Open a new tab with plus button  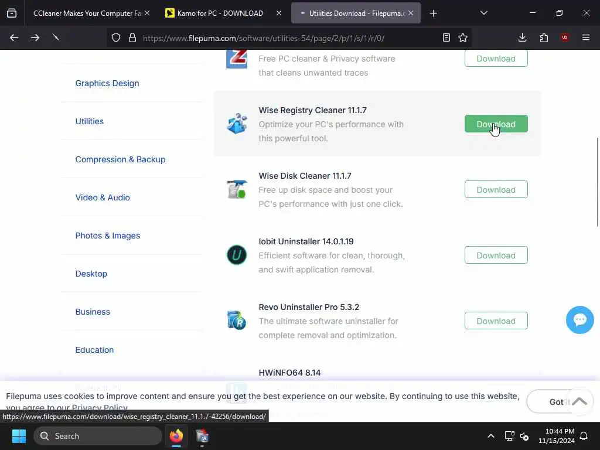433,13
